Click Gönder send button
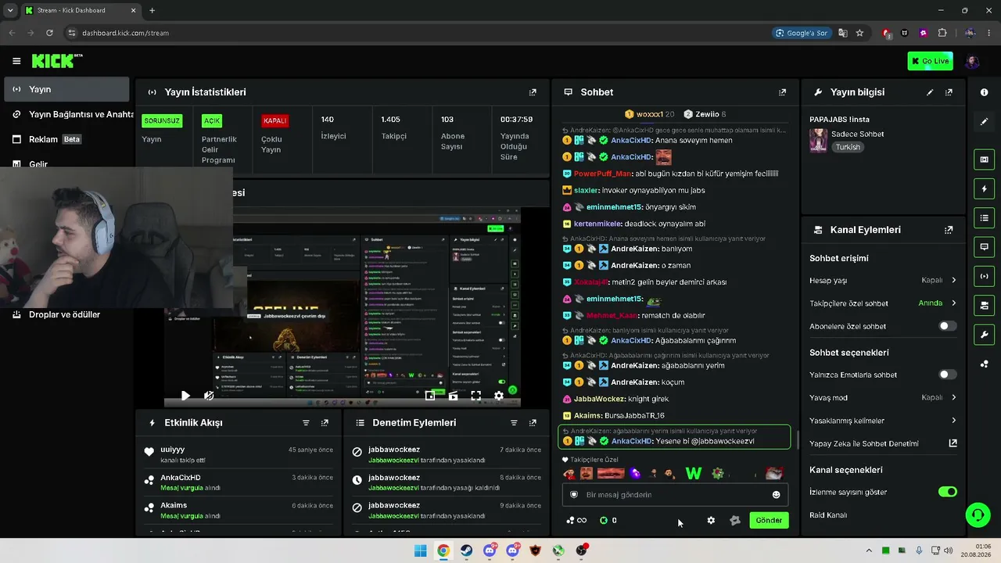This screenshot has height=563, width=1001. click(769, 520)
